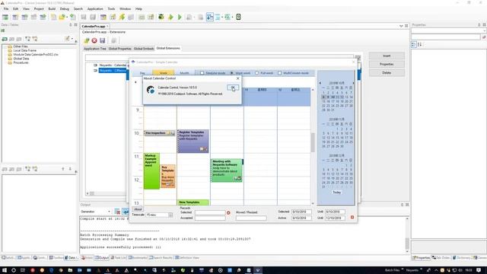Viewport: 487px width, 274px height.
Task: Open the Register Templates appointment
Action: (x=193, y=141)
